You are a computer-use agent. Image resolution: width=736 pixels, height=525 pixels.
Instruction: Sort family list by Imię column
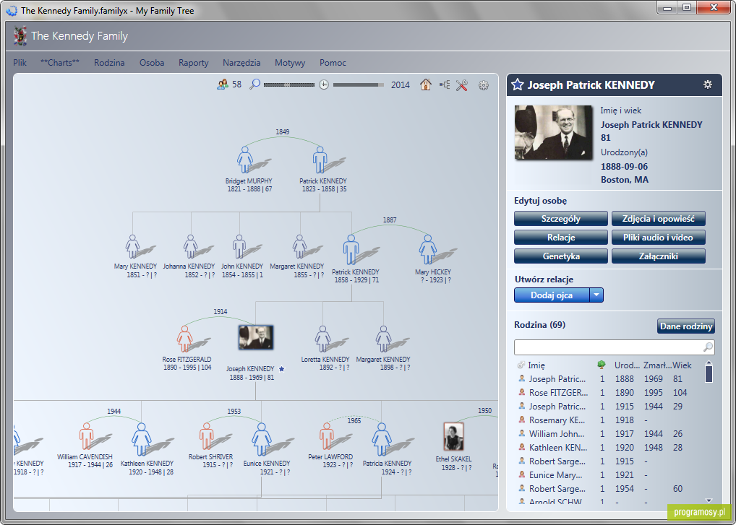coord(536,365)
